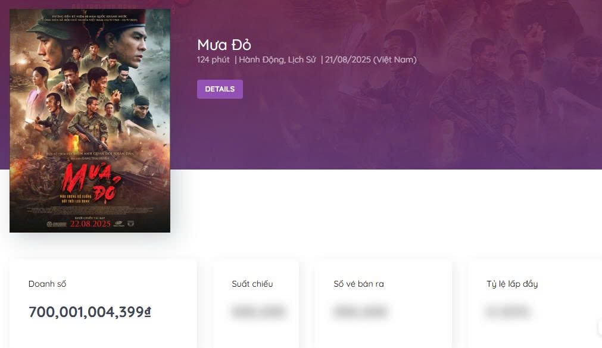Click the blurred Số vé bán ra value
The height and width of the screenshot is (348, 602).
point(360,311)
